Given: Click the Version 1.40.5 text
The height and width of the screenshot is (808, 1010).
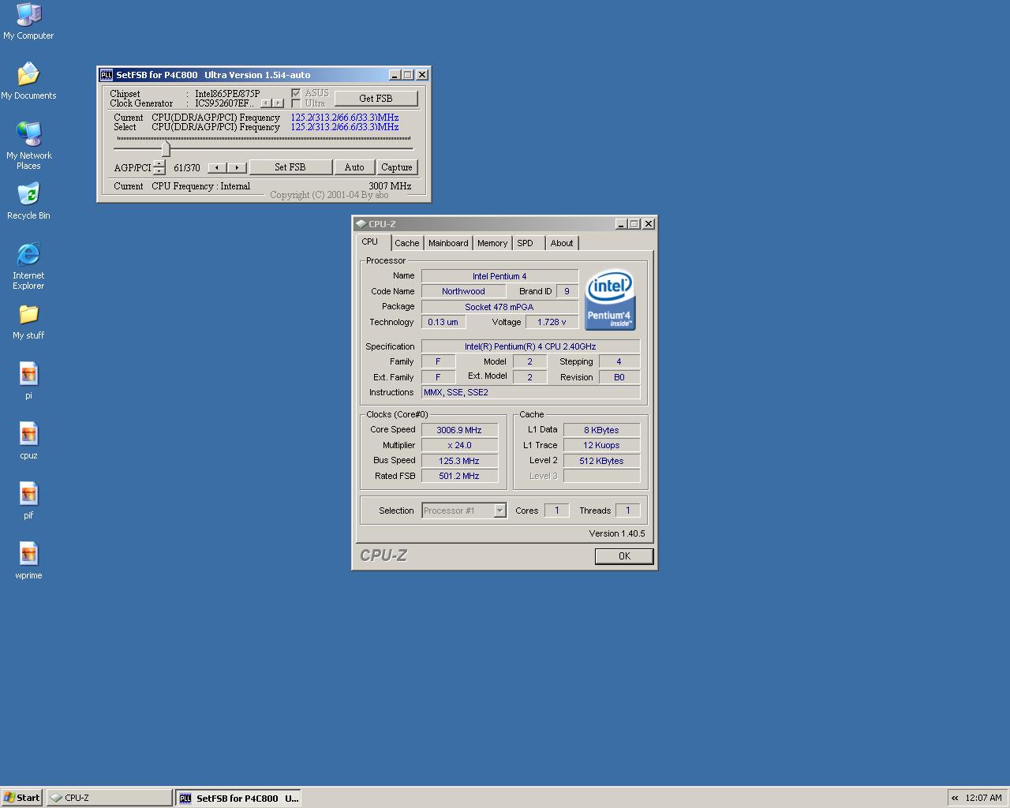Looking at the screenshot, I should point(616,533).
